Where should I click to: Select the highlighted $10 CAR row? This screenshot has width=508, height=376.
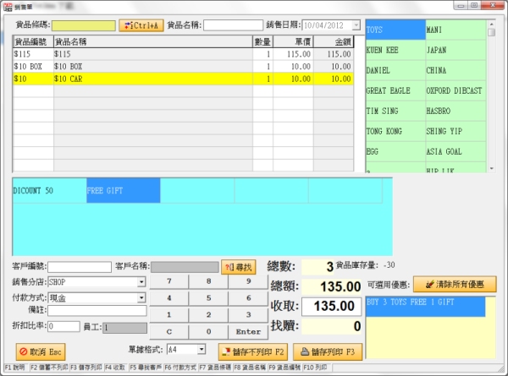[x=183, y=79]
